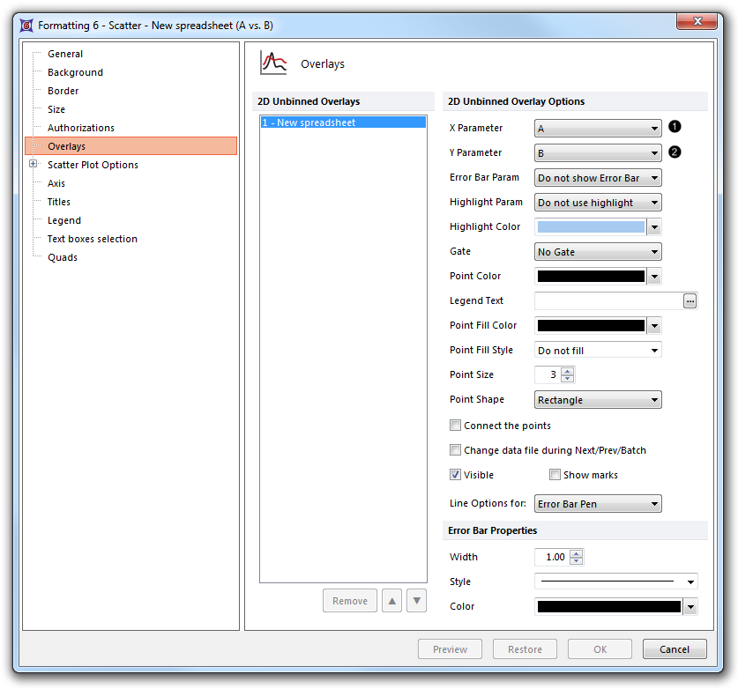Click the Cancel button
This screenshot has height=689, width=738.
(x=675, y=649)
